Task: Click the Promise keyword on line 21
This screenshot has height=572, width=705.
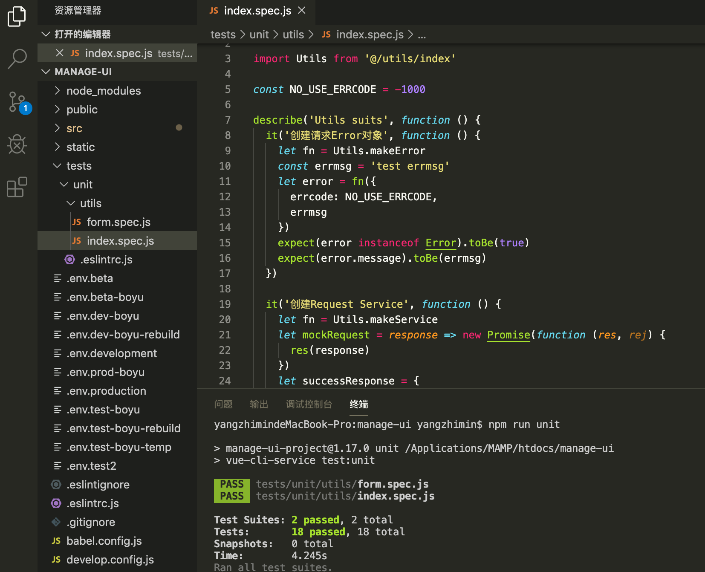Action: point(509,335)
